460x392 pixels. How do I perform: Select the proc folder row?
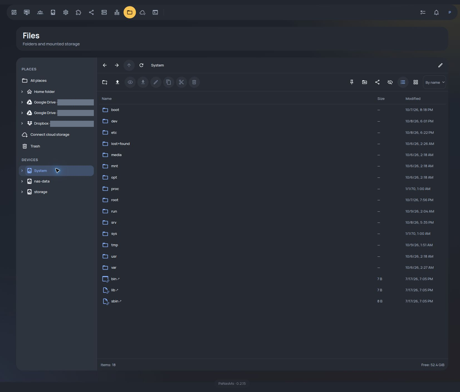[x=272, y=189]
